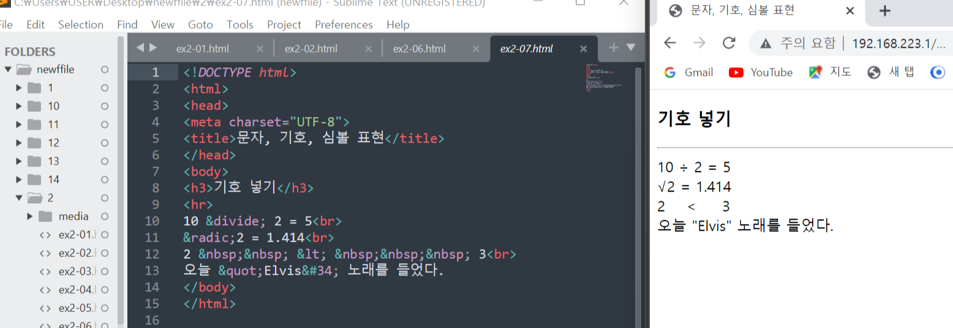The height and width of the screenshot is (328, 953).
Task: Close the ex2-06.html tab
Action: [x=476, y=49]
